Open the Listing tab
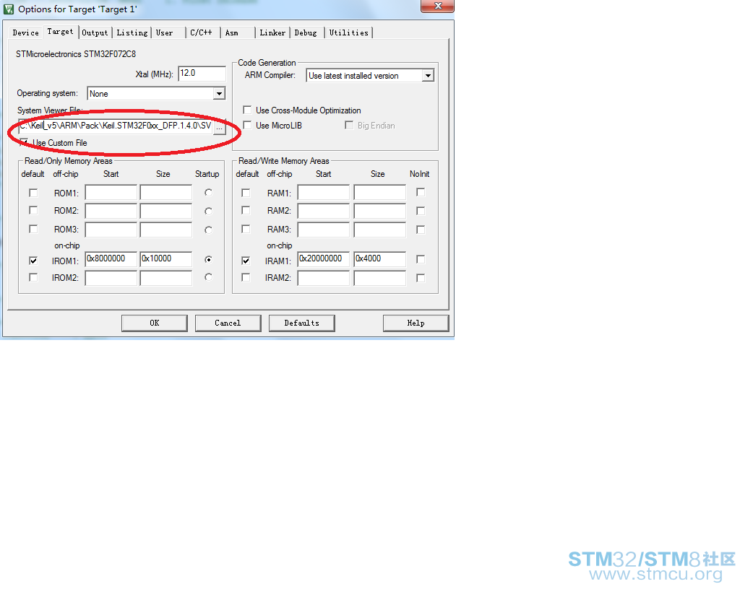This screenshot has width=740, height=592. 132,32
